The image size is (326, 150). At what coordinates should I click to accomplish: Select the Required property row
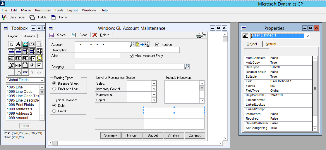[x=278, y=119]
